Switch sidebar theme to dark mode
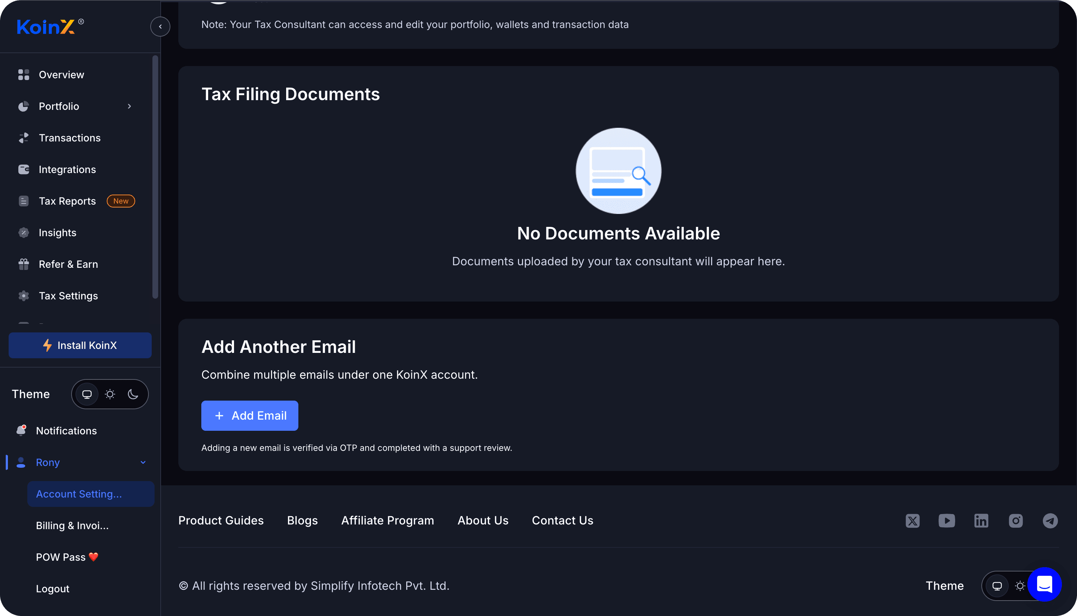The height and width of the screenshot is (616, 1077). click(x=133, y=394)
